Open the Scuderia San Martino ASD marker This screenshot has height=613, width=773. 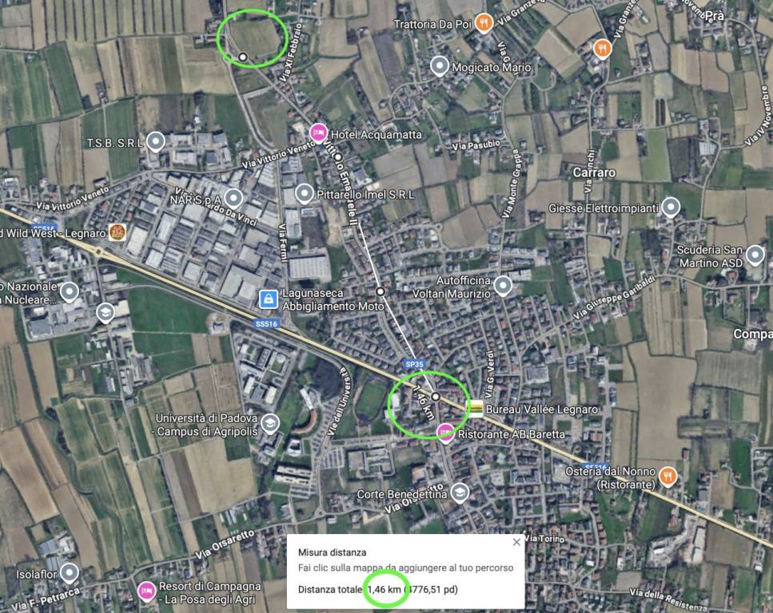[x=755, y=255]
